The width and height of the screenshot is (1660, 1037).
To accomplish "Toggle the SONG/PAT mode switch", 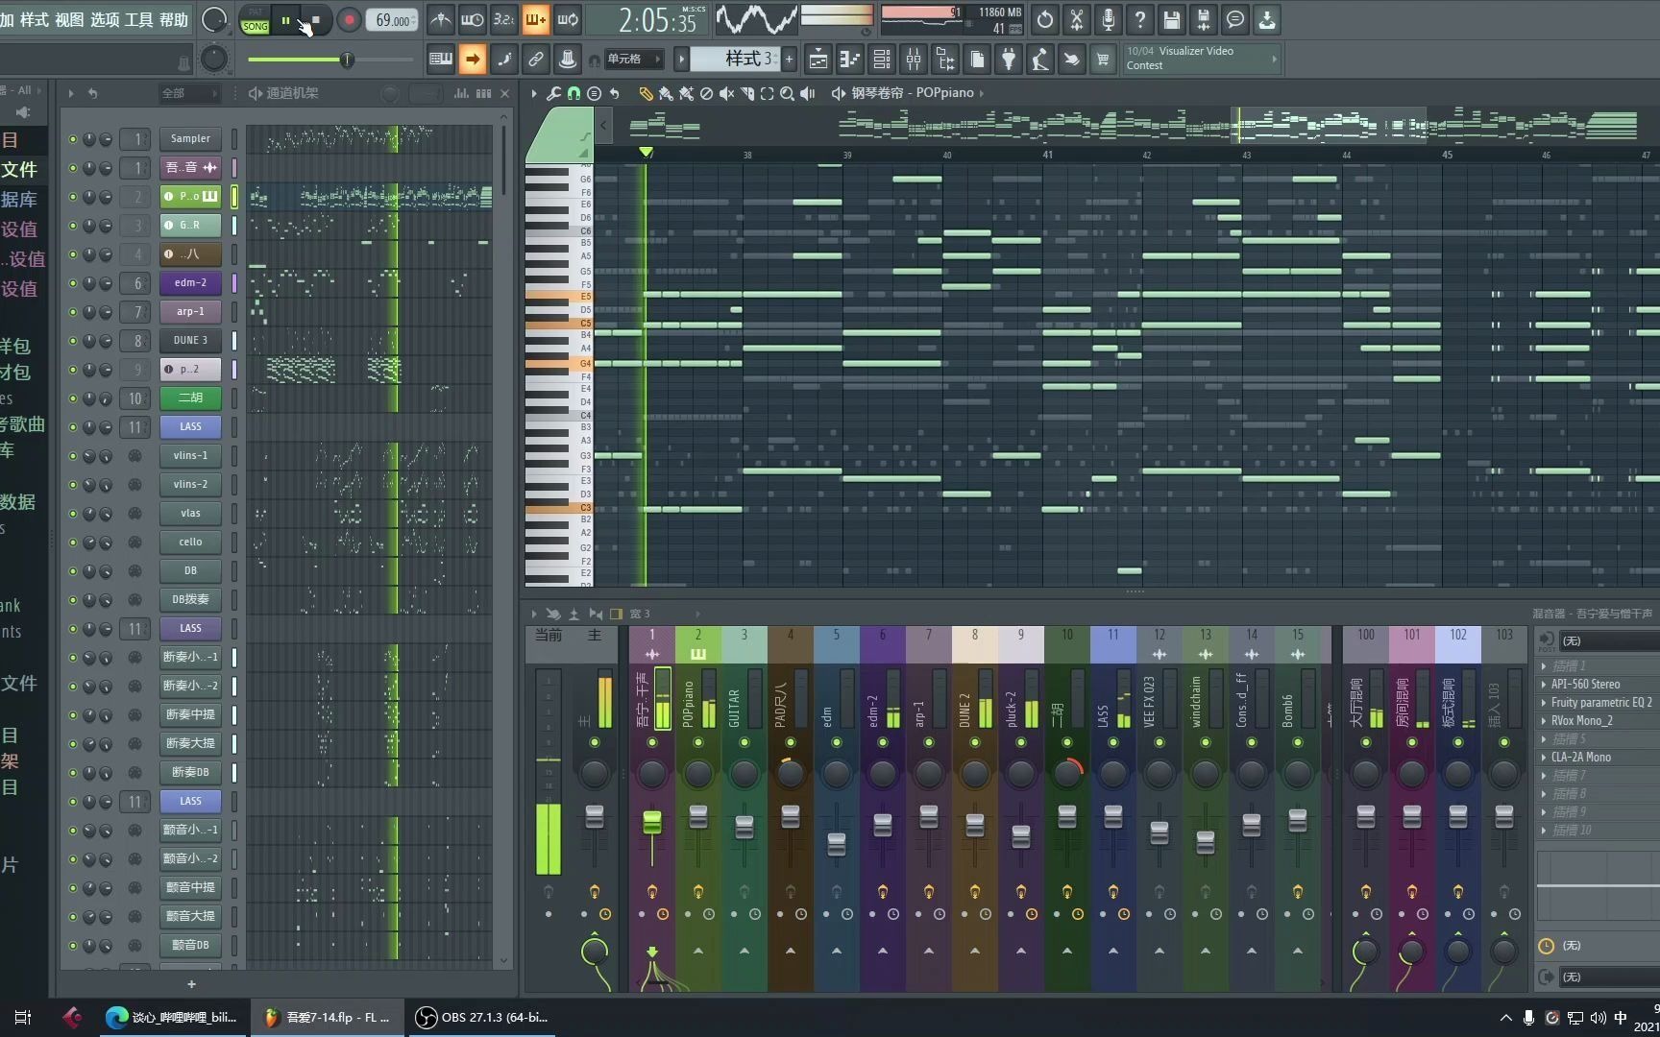I will 255,20.
